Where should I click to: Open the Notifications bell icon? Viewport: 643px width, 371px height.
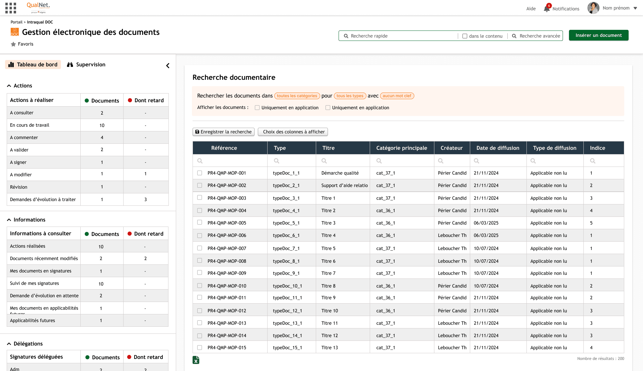547,8
